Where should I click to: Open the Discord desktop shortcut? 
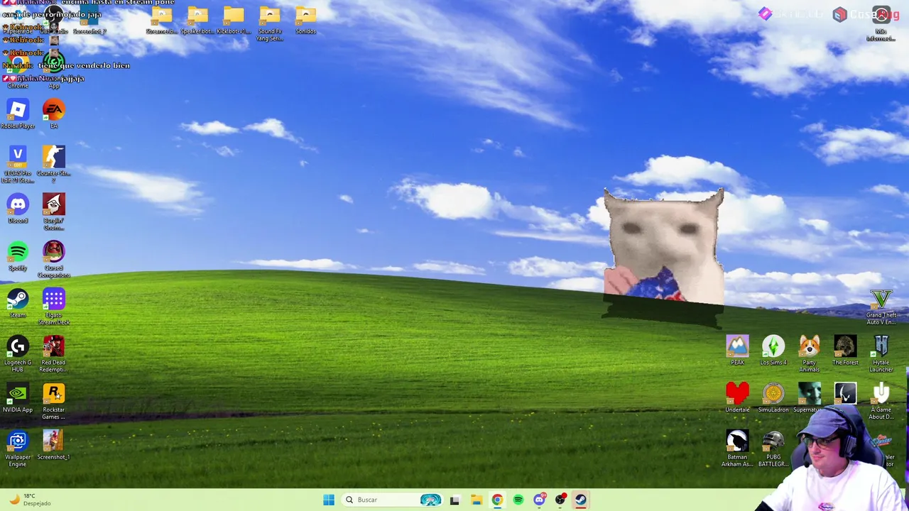pos(18,209)
